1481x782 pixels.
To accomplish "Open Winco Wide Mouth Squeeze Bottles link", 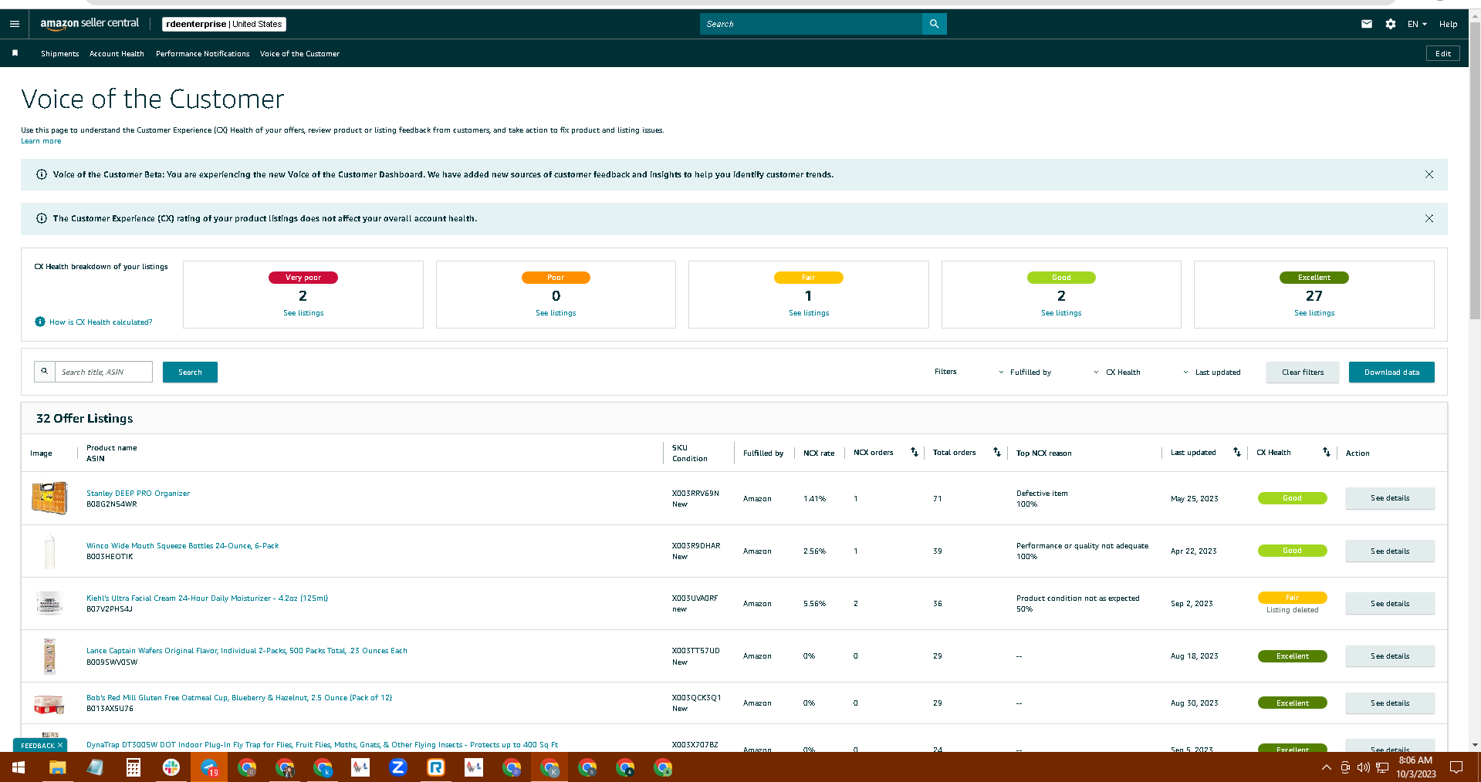I will (x=183, y=545).
